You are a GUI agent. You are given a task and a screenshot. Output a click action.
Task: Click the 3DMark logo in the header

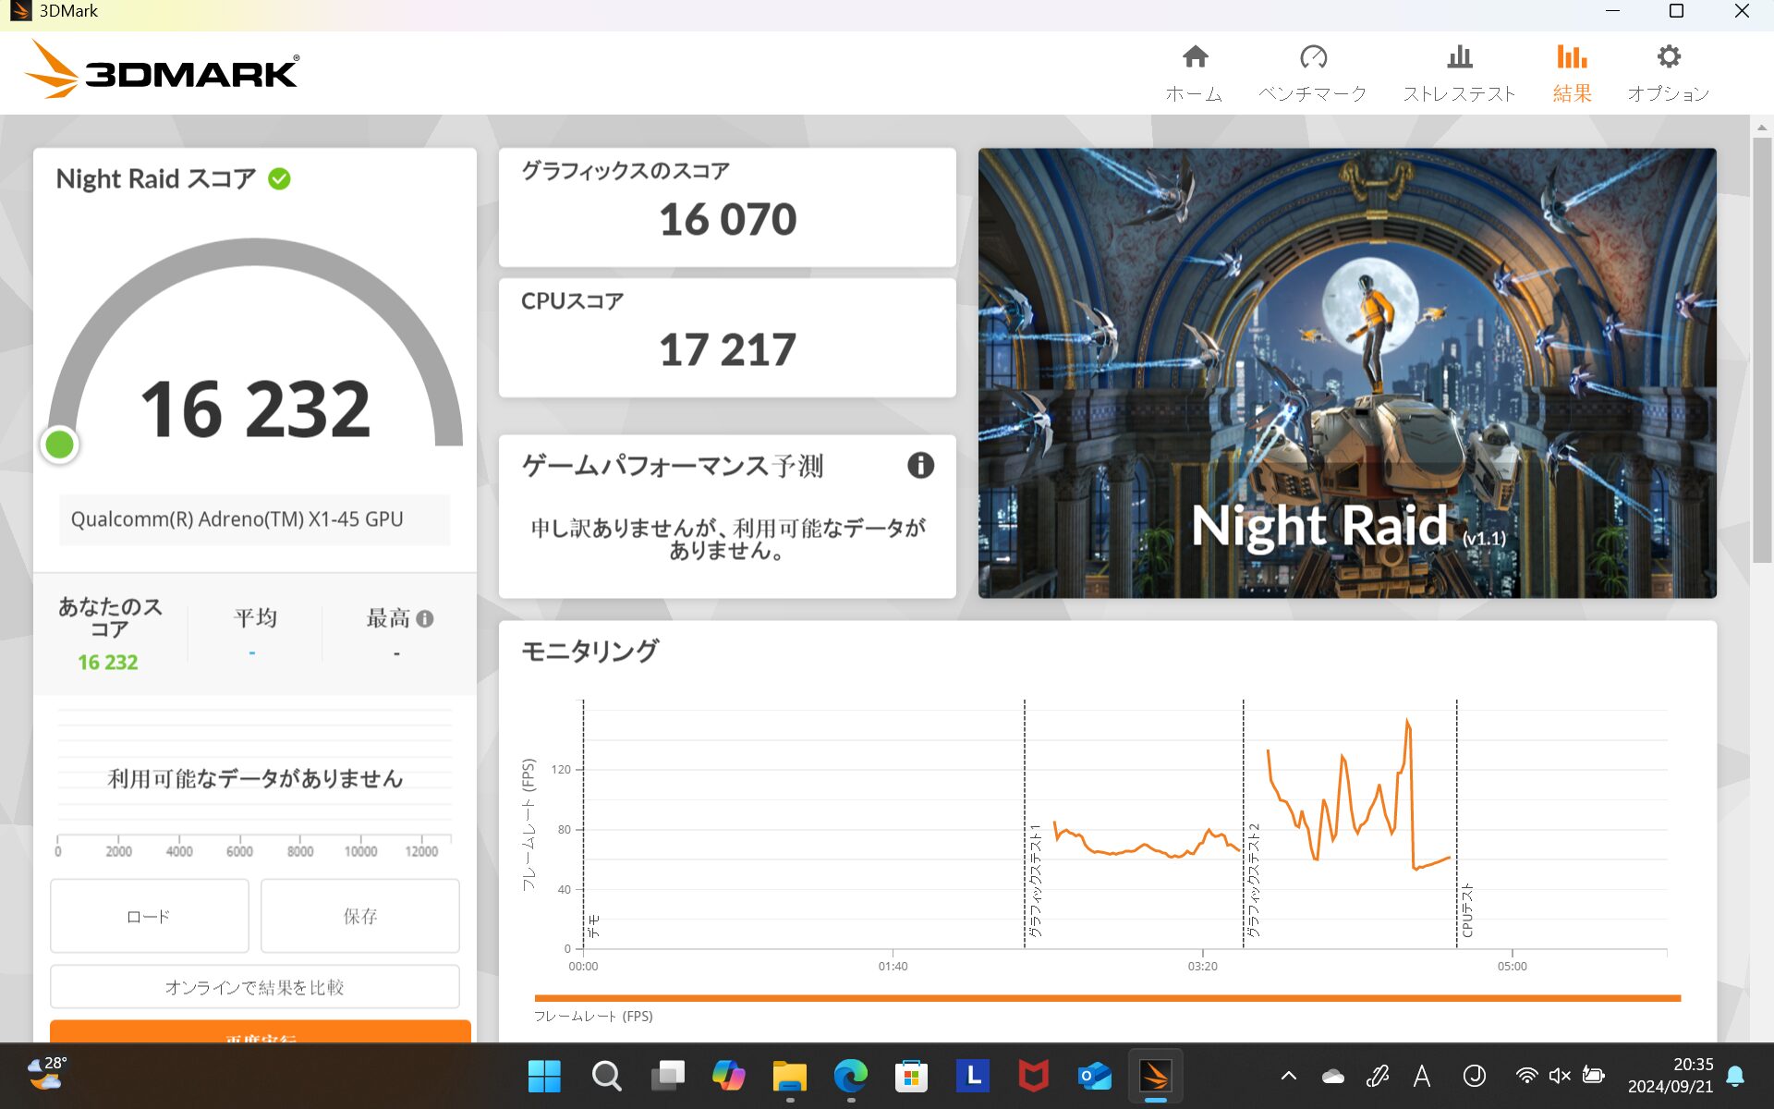(162, 70)
